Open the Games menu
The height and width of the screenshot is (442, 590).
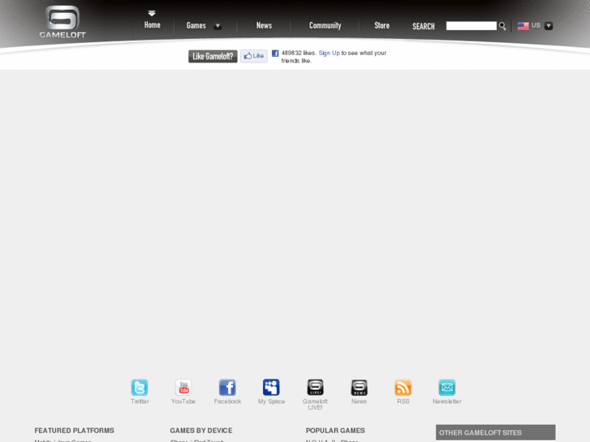coord(196,26)
